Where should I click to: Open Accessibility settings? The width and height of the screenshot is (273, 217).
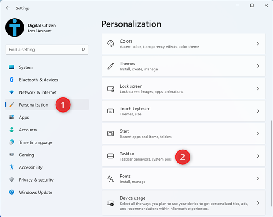click(x=47, y=167)
